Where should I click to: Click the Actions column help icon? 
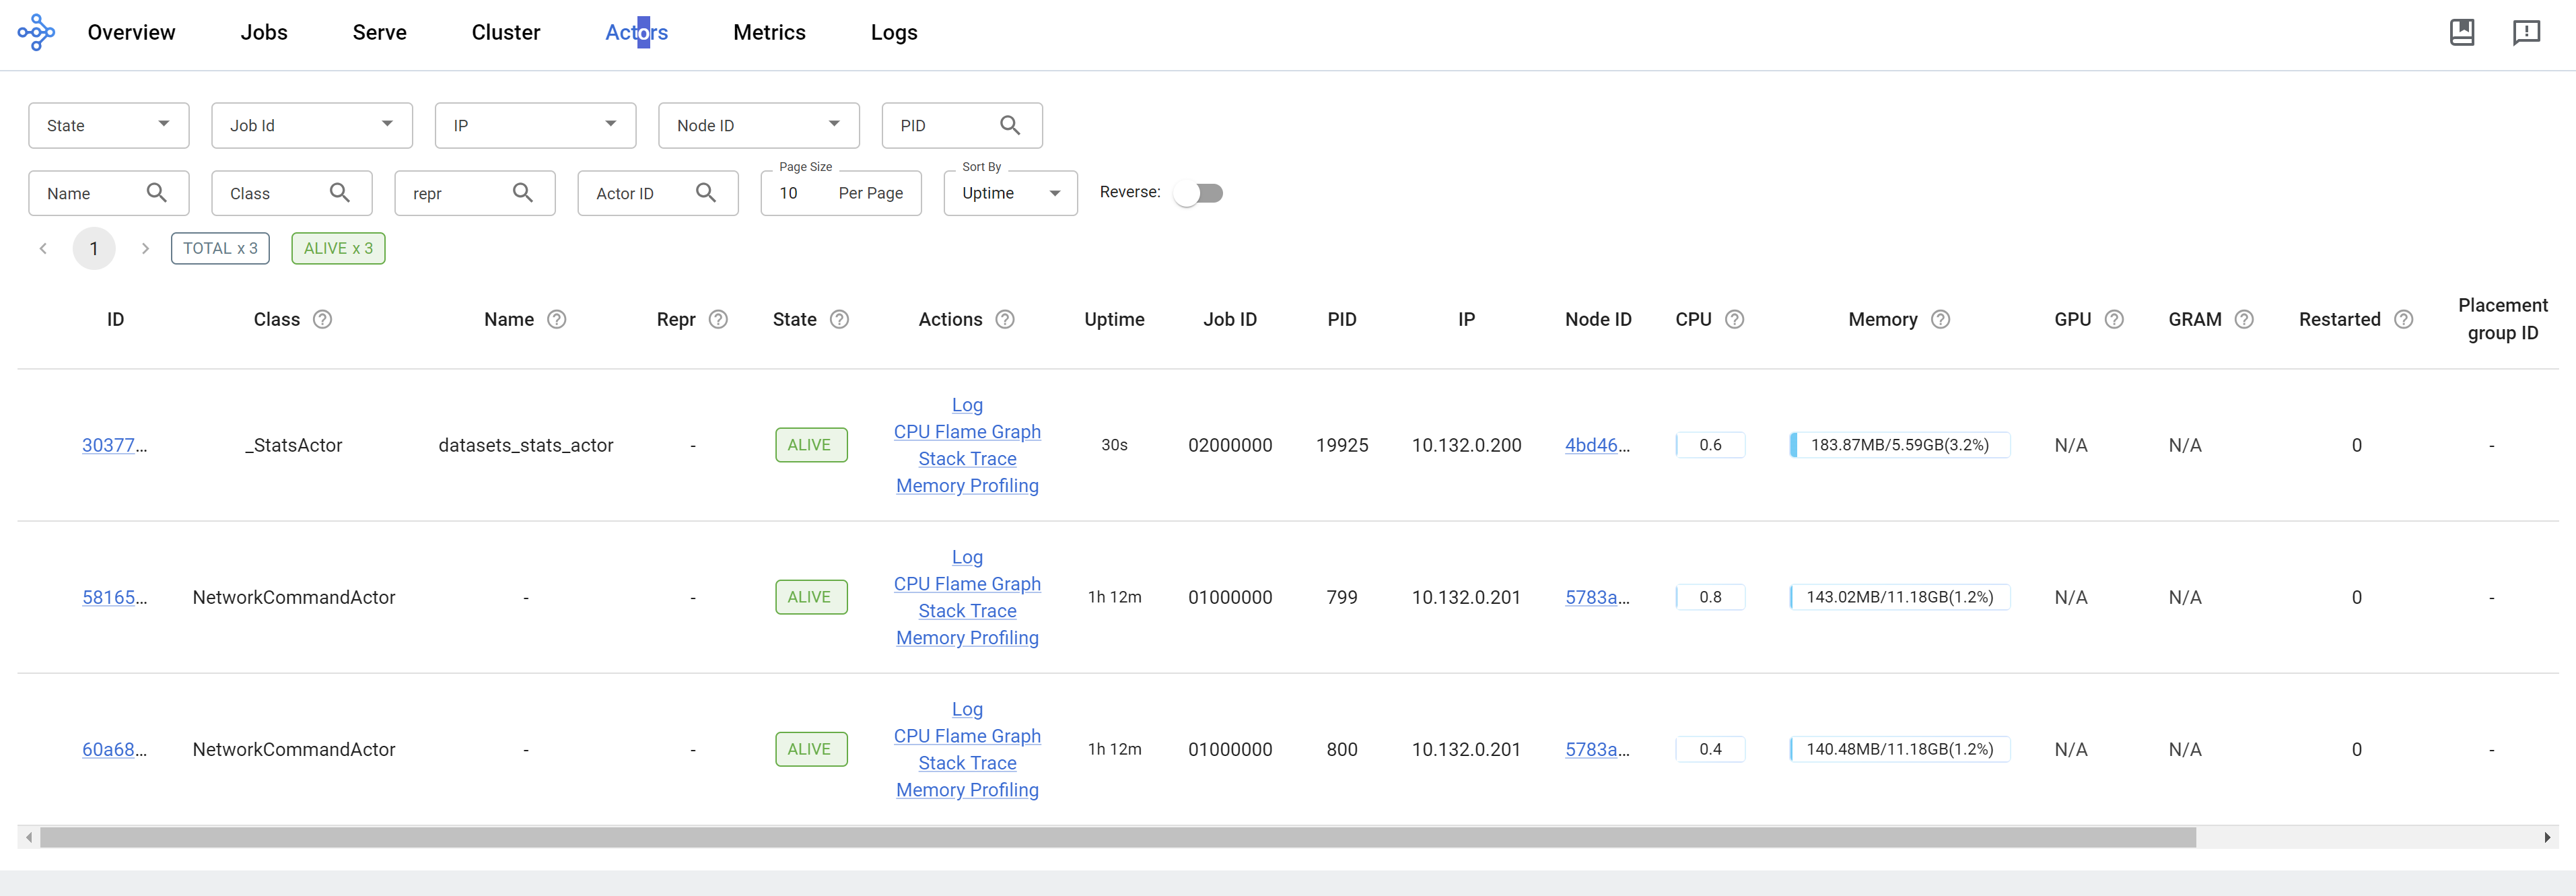point(1005,319)
